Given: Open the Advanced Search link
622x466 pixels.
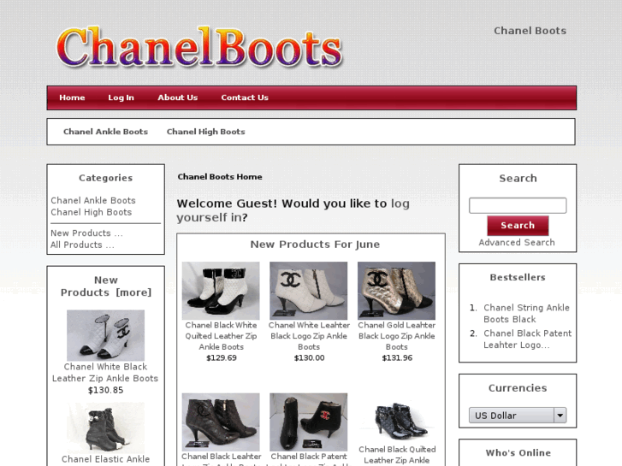Looking at the screenshot, I should click(x=517, y=242).
